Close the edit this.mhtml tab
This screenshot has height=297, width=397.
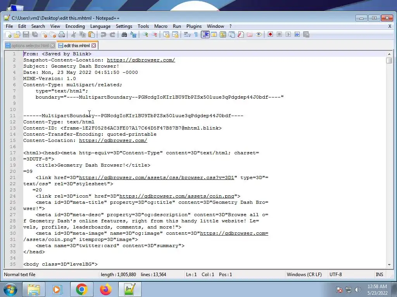(94, 46)
